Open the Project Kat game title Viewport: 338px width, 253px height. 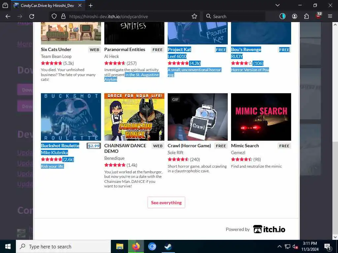[179, 49]
